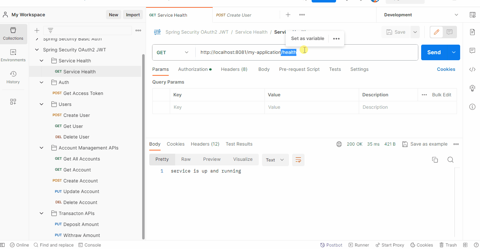Click the Import button

(133, 15)
